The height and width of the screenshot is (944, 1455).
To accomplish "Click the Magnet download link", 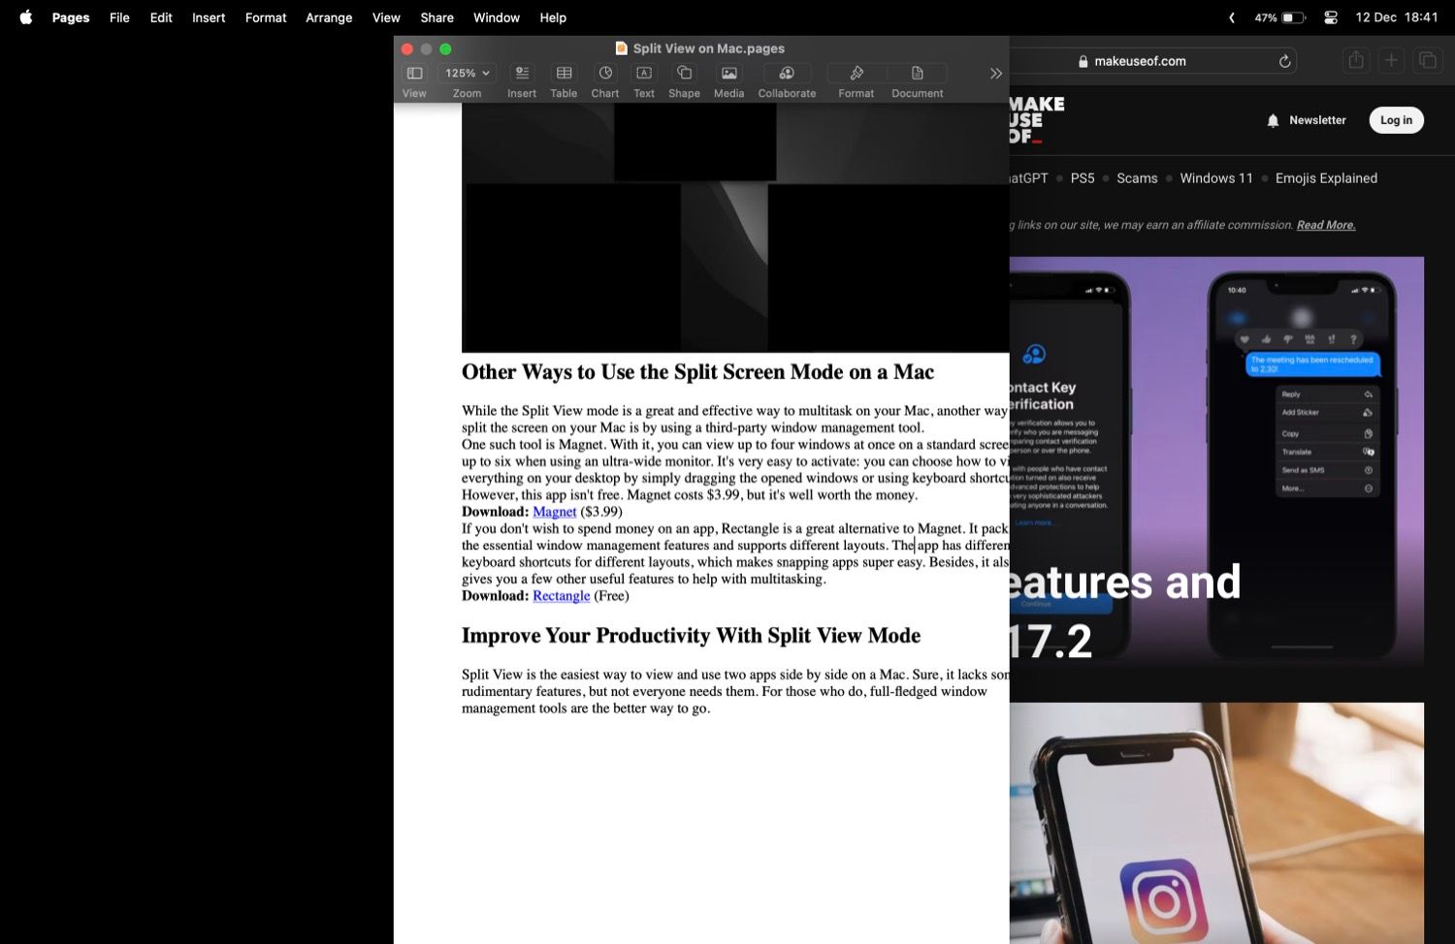I will [554, 512].
